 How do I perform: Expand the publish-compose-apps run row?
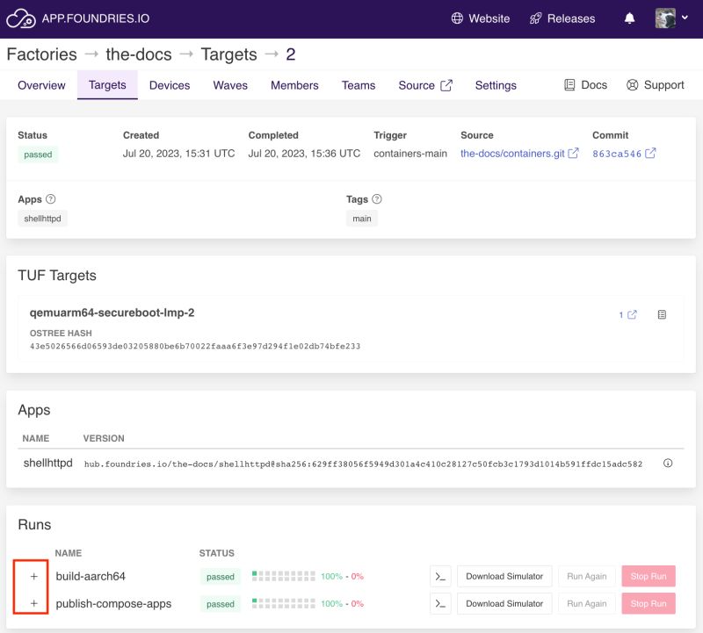(34, 603)
